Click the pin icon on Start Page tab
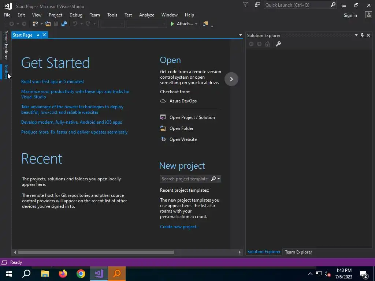The height and width of the screenshot is (281, 375). coord(38,35)
